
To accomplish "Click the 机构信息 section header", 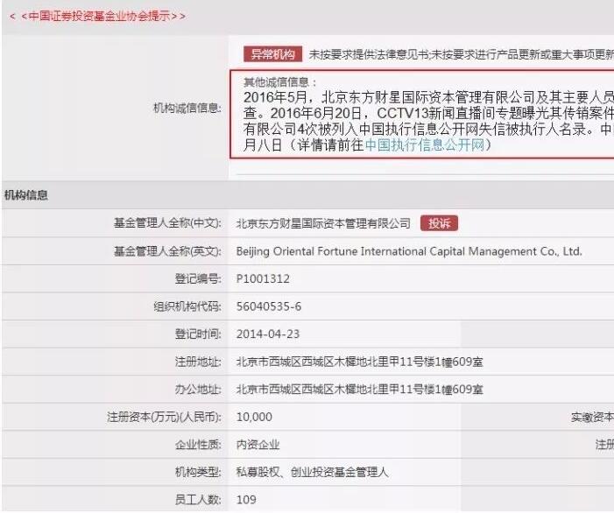I will pyautogui.click(x=26, y=195).
